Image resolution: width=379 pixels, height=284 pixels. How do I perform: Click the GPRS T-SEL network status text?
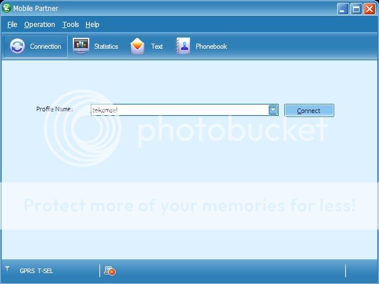pos(36,271)
